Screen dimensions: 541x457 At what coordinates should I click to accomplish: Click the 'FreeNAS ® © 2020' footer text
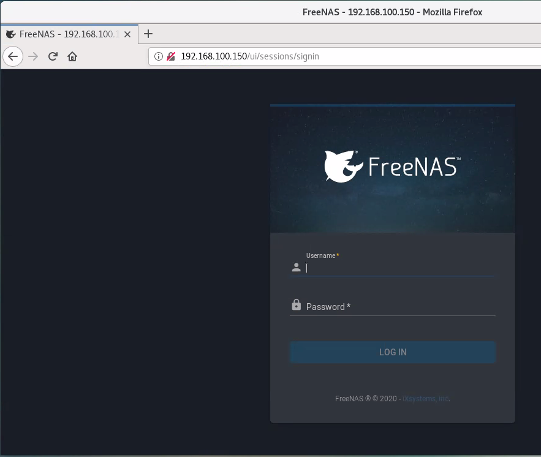click(x=366, y=399)
